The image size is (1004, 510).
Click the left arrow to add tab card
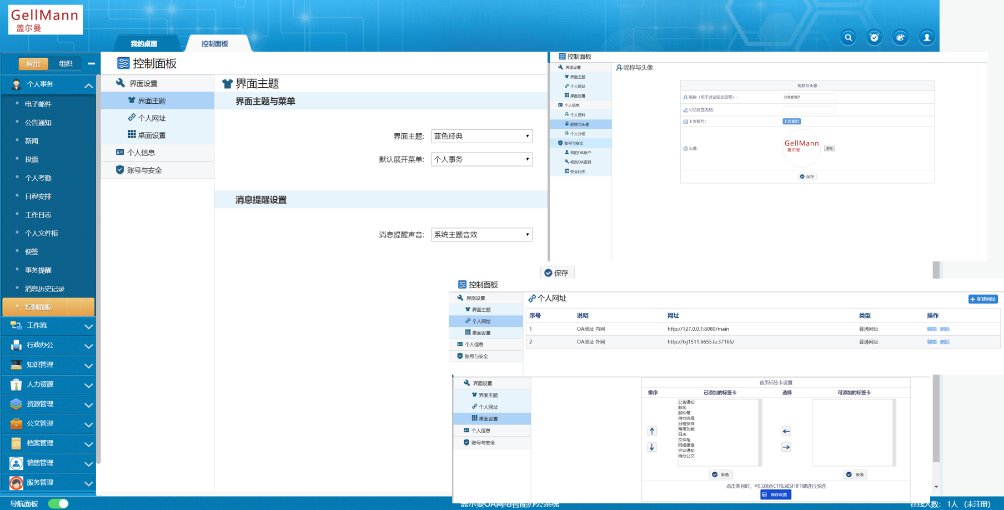pos(786,431)
